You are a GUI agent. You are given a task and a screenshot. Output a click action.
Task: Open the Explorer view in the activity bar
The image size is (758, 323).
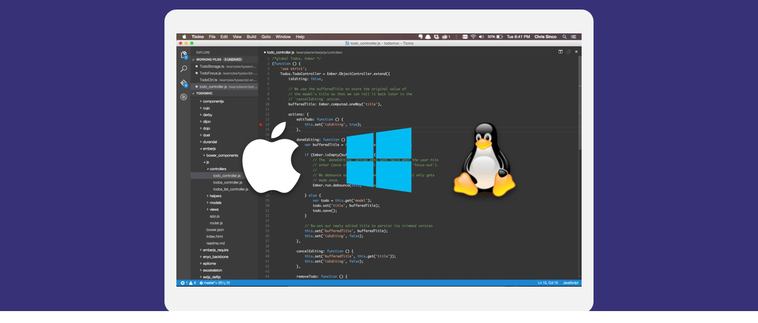(x=184, y=55)
